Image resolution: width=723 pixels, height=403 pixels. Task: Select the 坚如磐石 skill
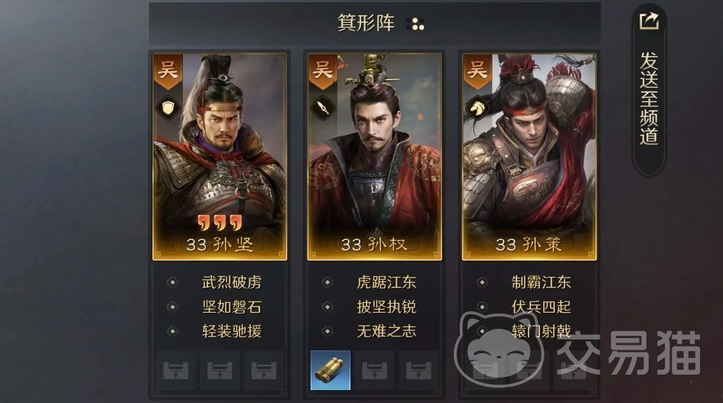click(232, 307)
